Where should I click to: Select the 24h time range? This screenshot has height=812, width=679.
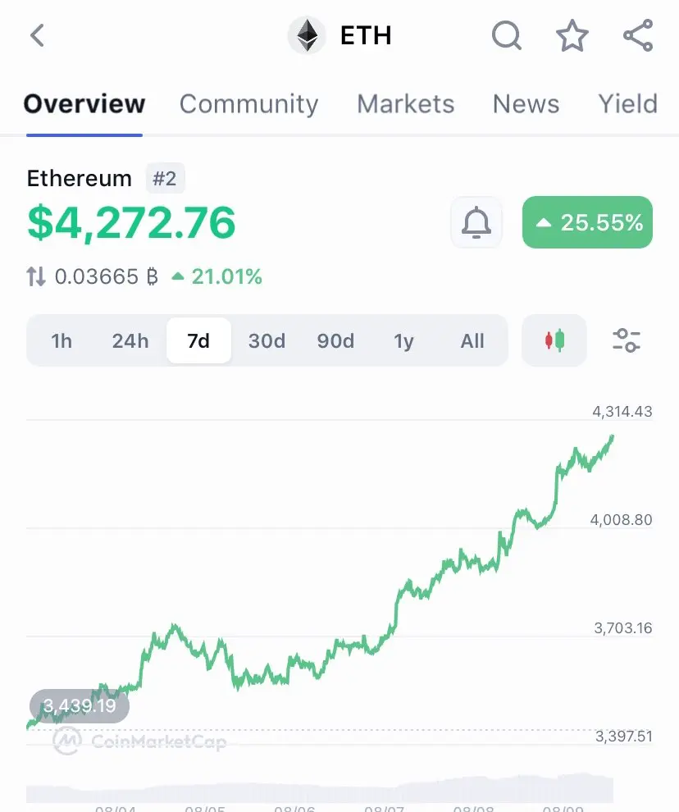[x=130, y=340]
